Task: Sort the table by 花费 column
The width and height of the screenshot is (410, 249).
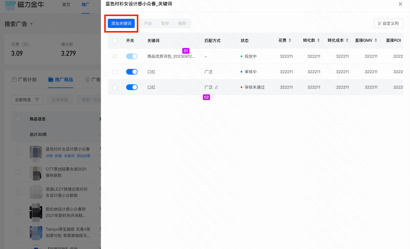Action: pos(290,40)
